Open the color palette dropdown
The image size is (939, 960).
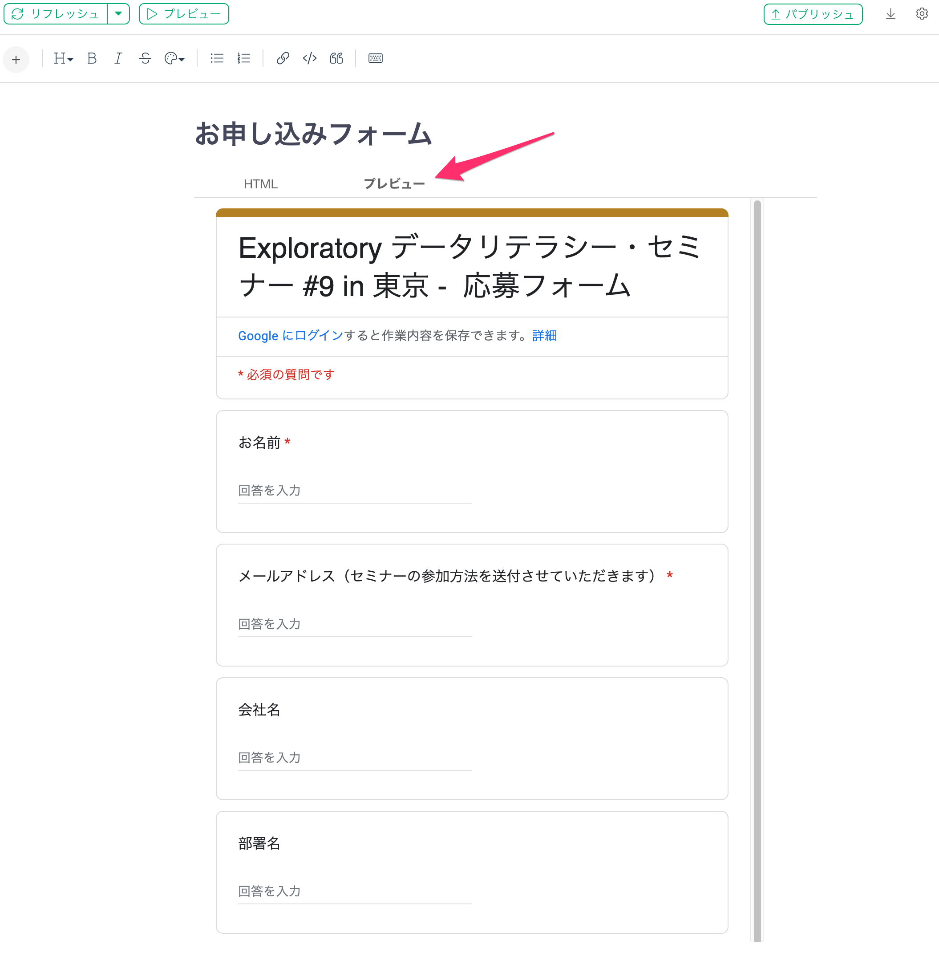(174, 59)
